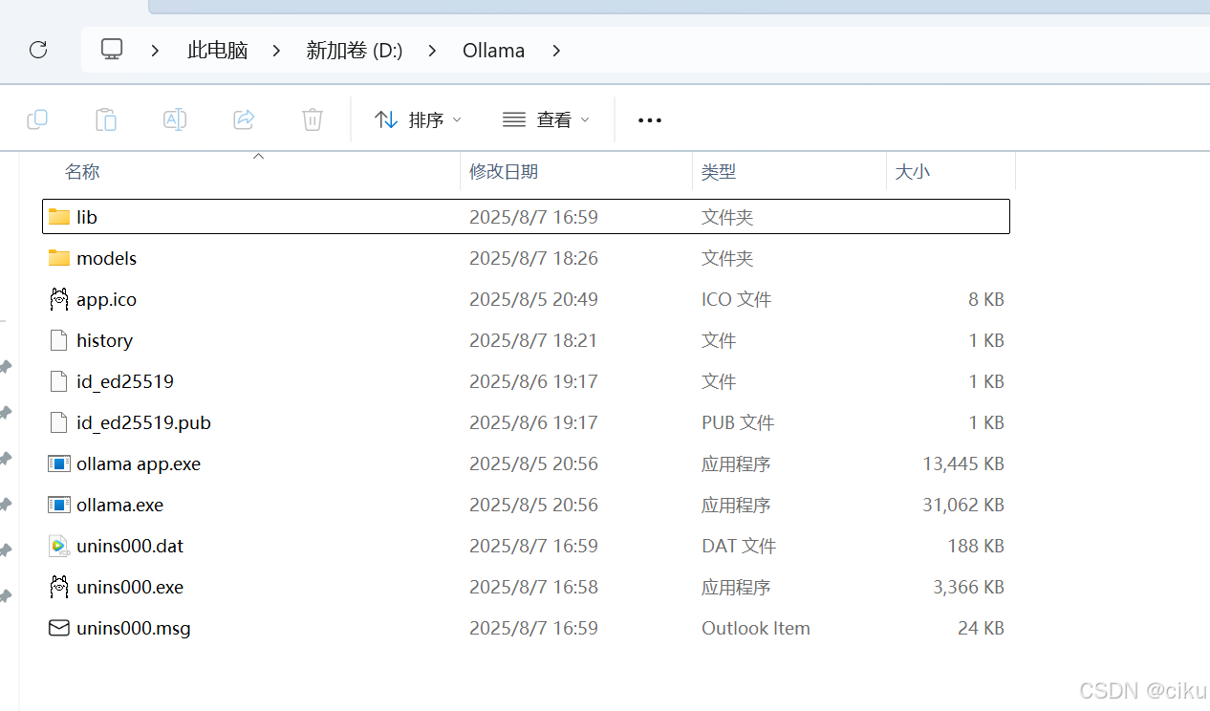Image resolution: width=1210 pixels, height=711 pixels.
Task: Select the file name app.ico
Action: tap(106, 299)
